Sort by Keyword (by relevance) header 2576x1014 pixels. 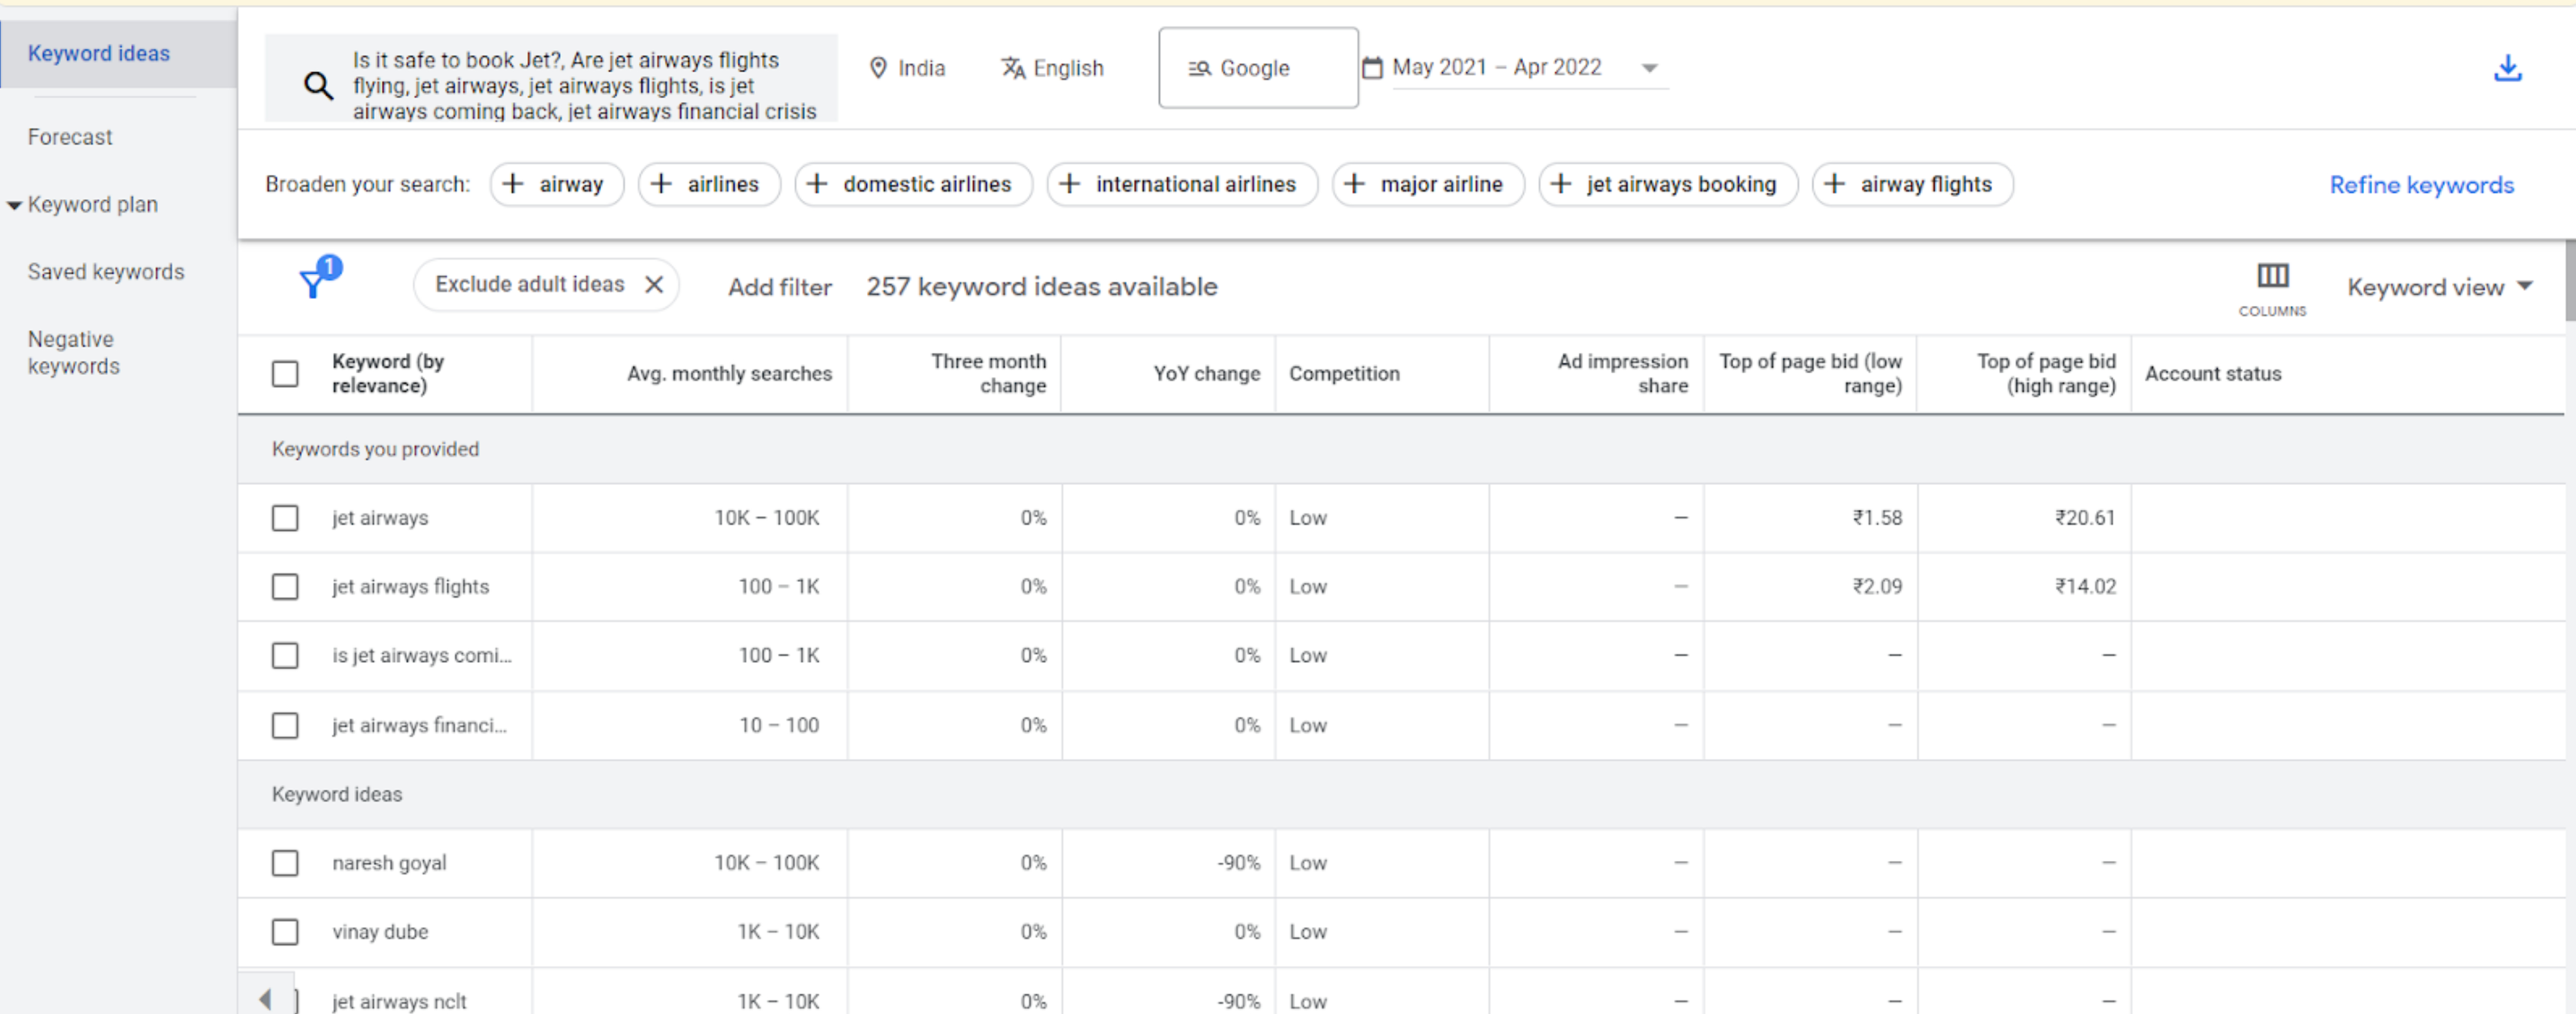tap(388, 374)
